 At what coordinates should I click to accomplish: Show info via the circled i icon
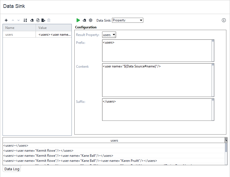(x=224, y=20)
